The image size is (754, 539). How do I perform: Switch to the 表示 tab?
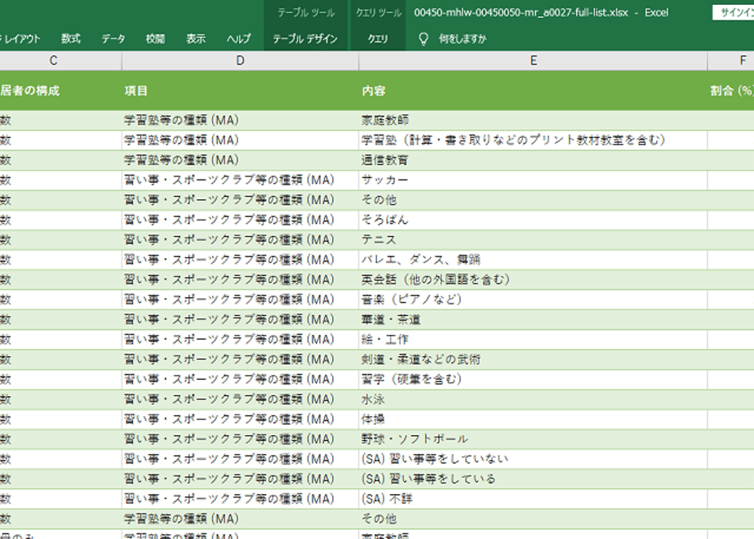coord(196,39)
